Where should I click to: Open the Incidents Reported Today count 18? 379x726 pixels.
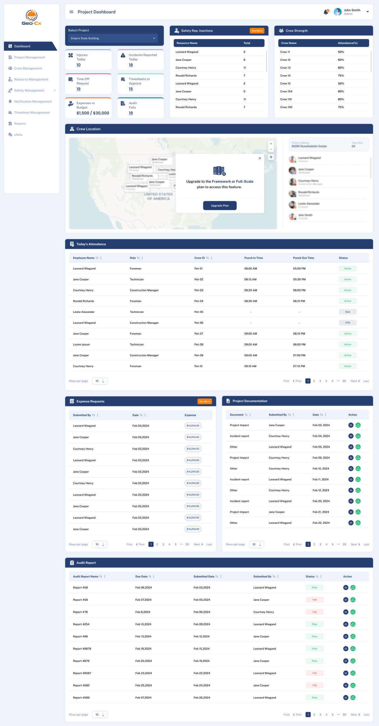tap(131, 65)
